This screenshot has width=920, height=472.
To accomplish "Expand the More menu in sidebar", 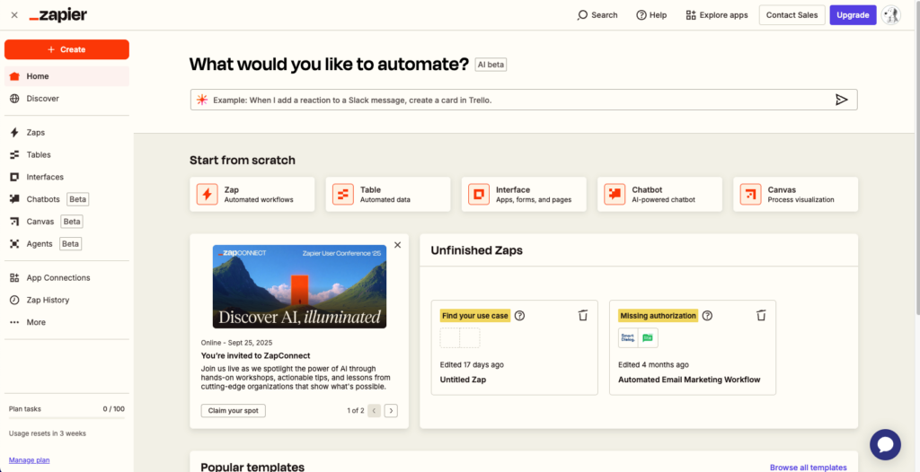I will click(x=66, y=322).
